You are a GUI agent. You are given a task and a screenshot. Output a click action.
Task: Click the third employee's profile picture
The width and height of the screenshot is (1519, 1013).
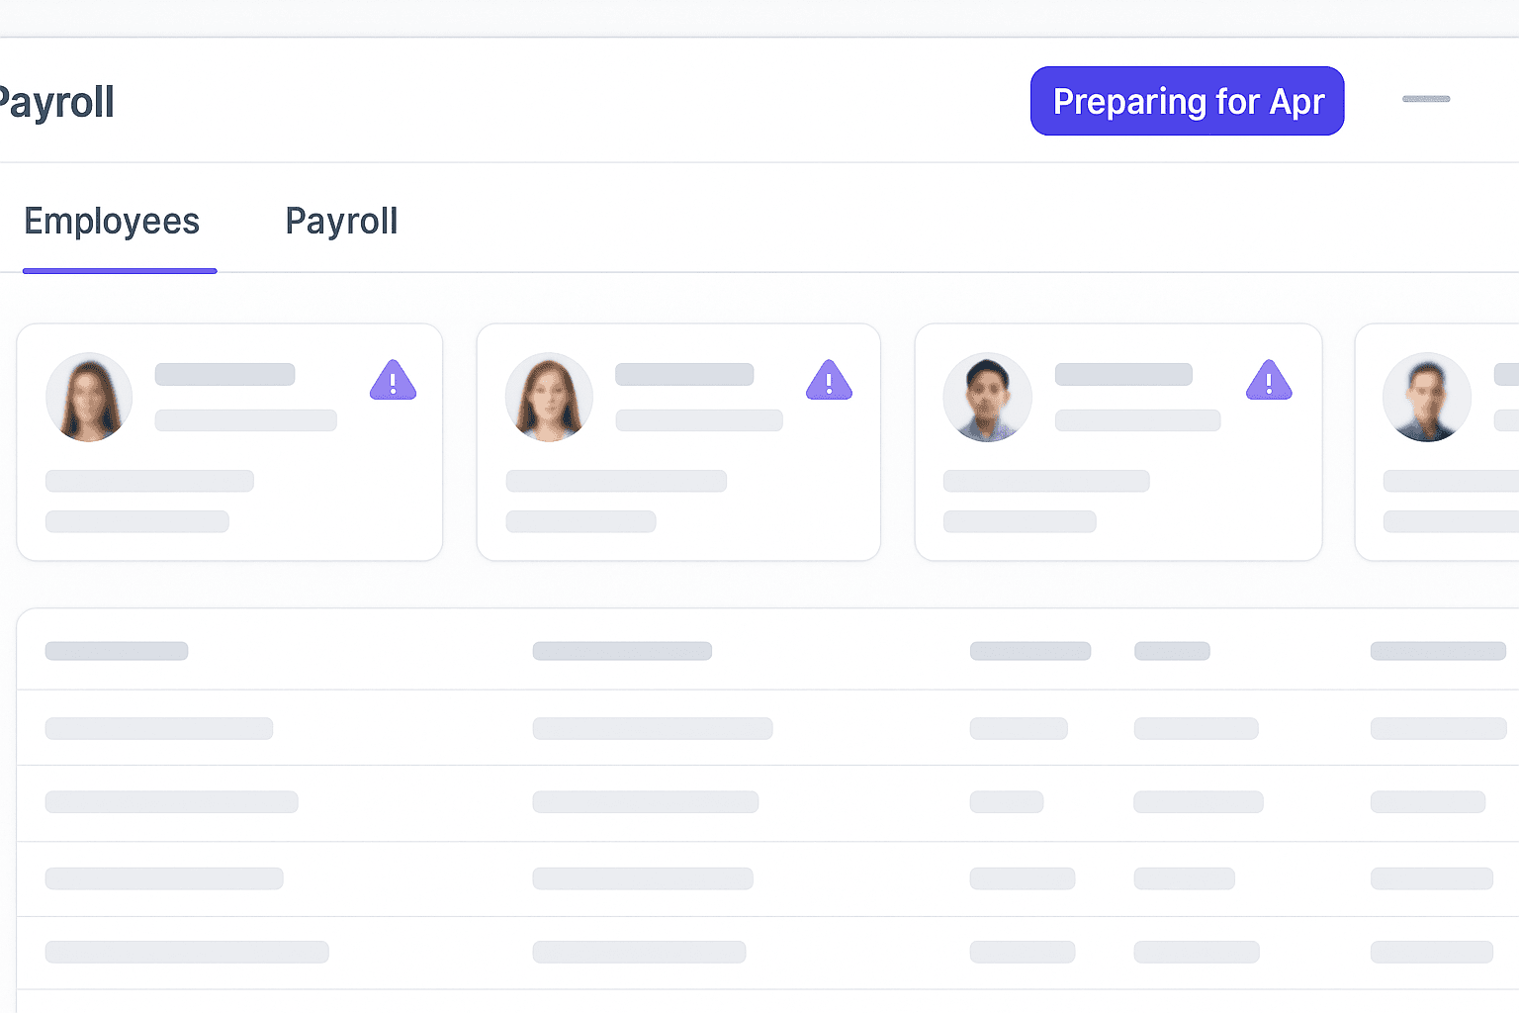(988, 397)
